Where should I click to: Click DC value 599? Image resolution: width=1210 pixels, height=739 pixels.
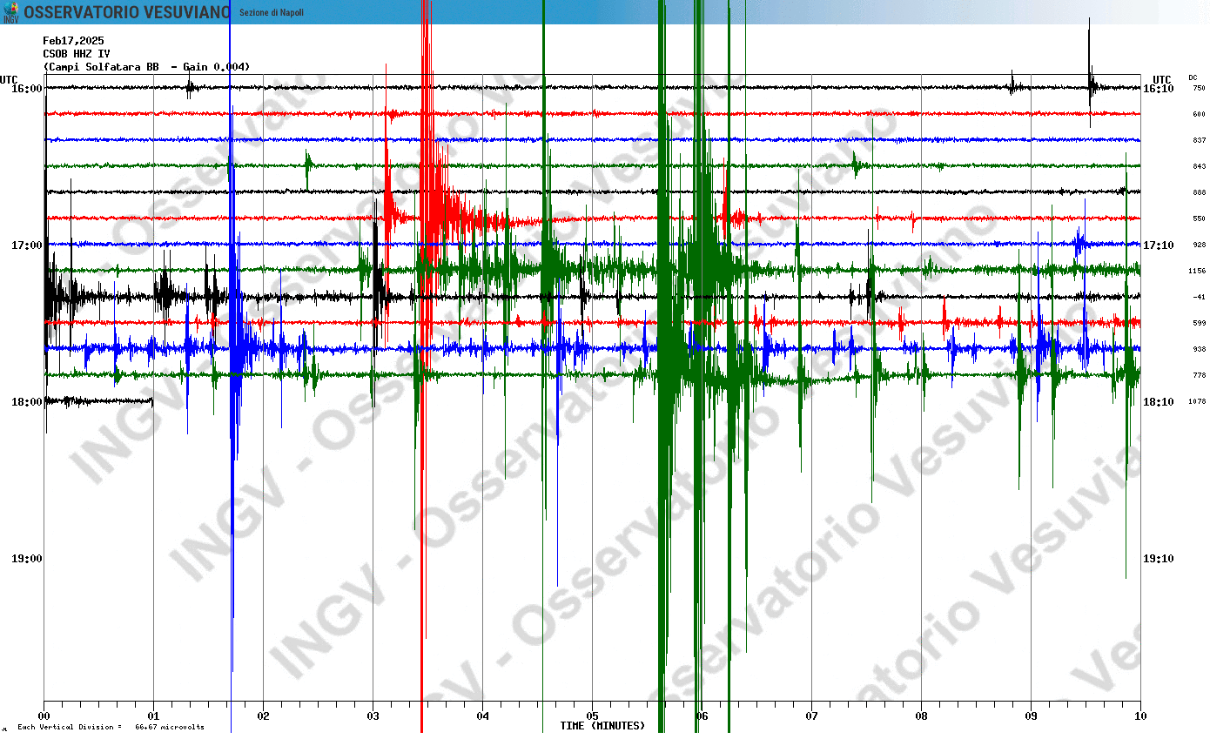coord(1199,323)
